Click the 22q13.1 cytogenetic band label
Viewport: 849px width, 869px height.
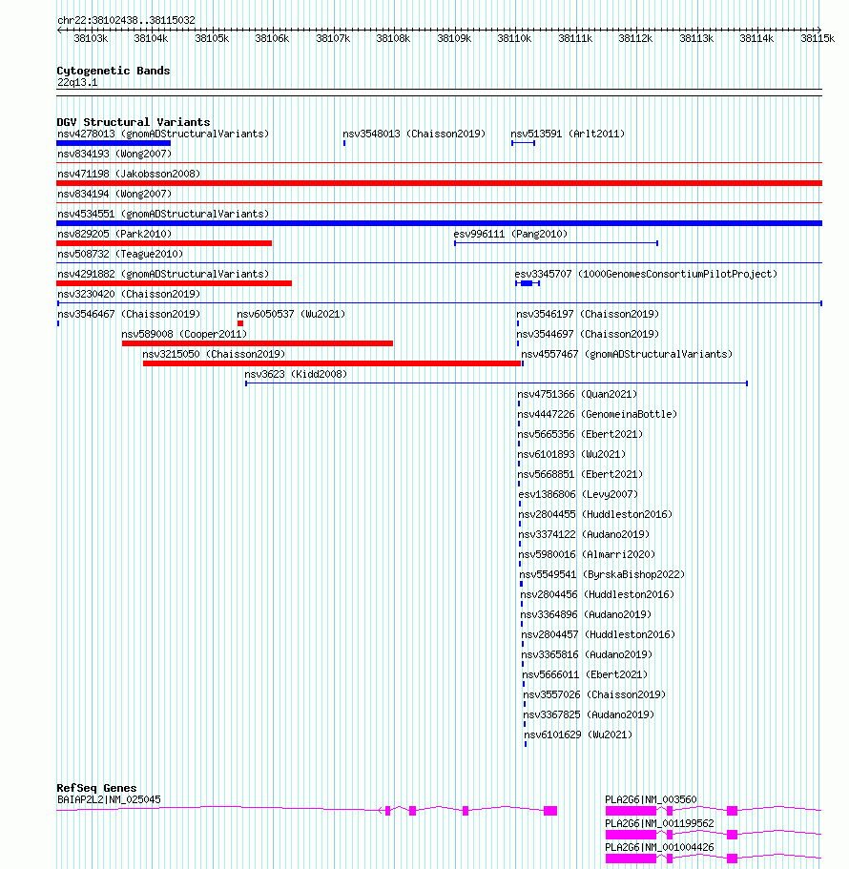click(77, 83)
